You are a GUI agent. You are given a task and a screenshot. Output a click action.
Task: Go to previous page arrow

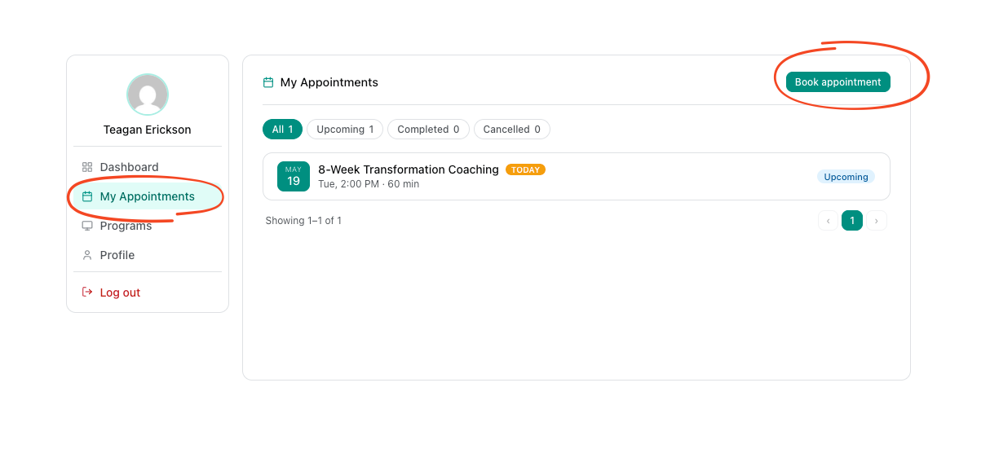pyautogui.click(x=829, y=221)
